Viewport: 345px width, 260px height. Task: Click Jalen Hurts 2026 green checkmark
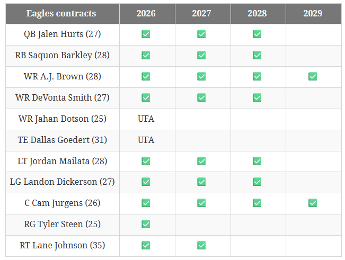click(x=146, y=34)
